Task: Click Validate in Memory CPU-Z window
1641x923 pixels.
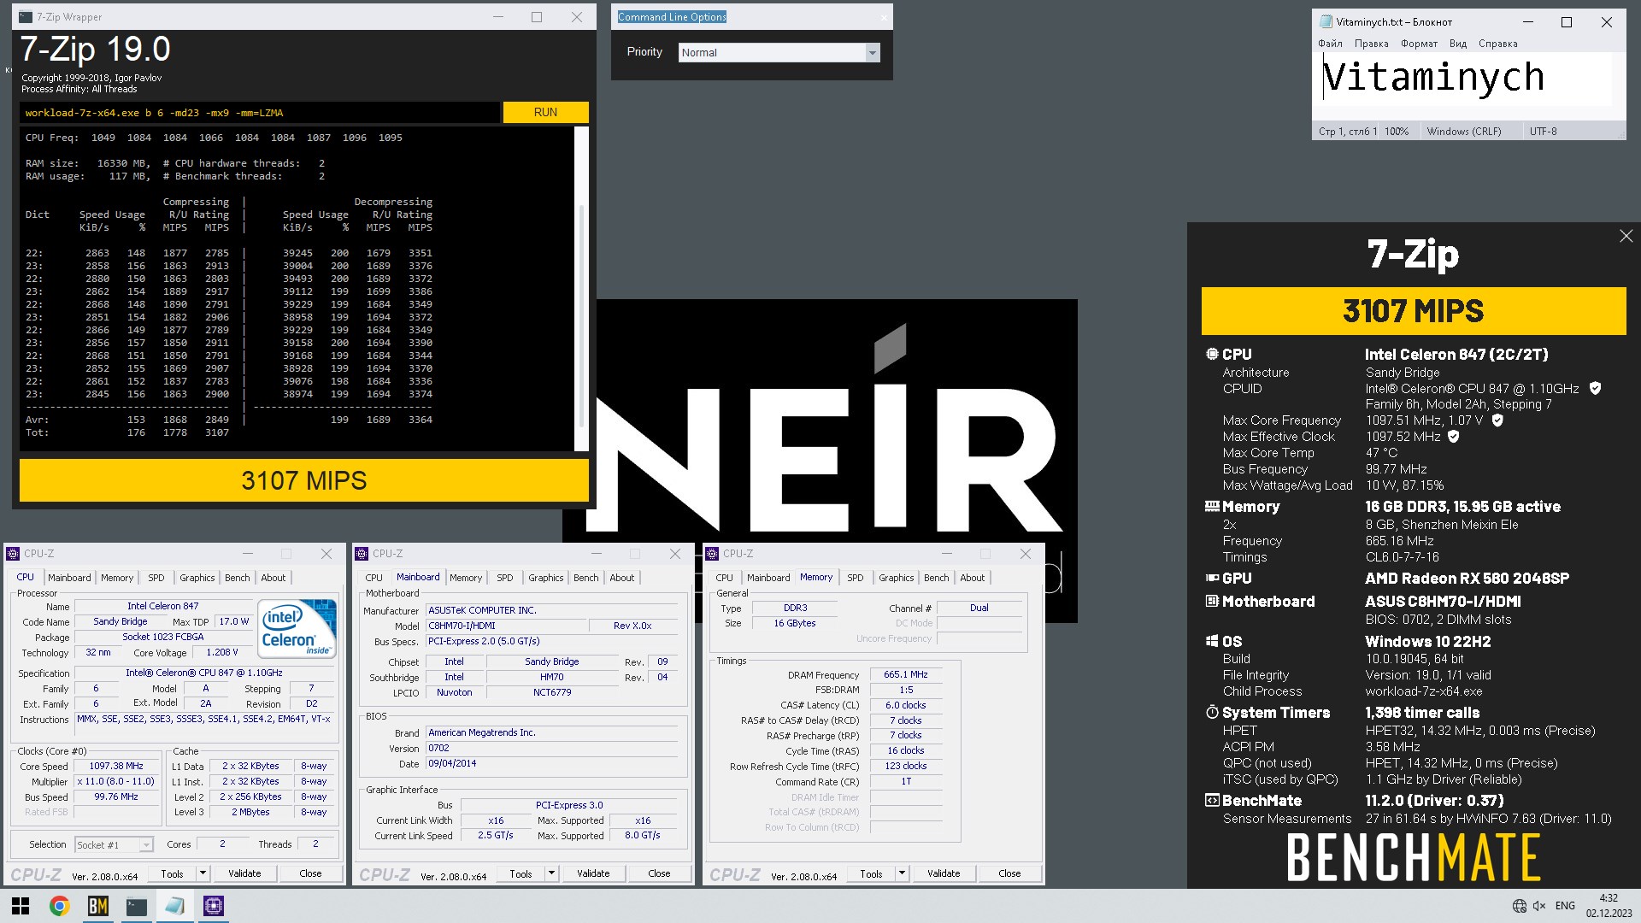Action: pos(944,873)
